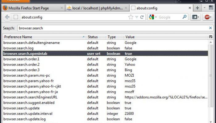Click the mozff value

[x=129, y=92]
